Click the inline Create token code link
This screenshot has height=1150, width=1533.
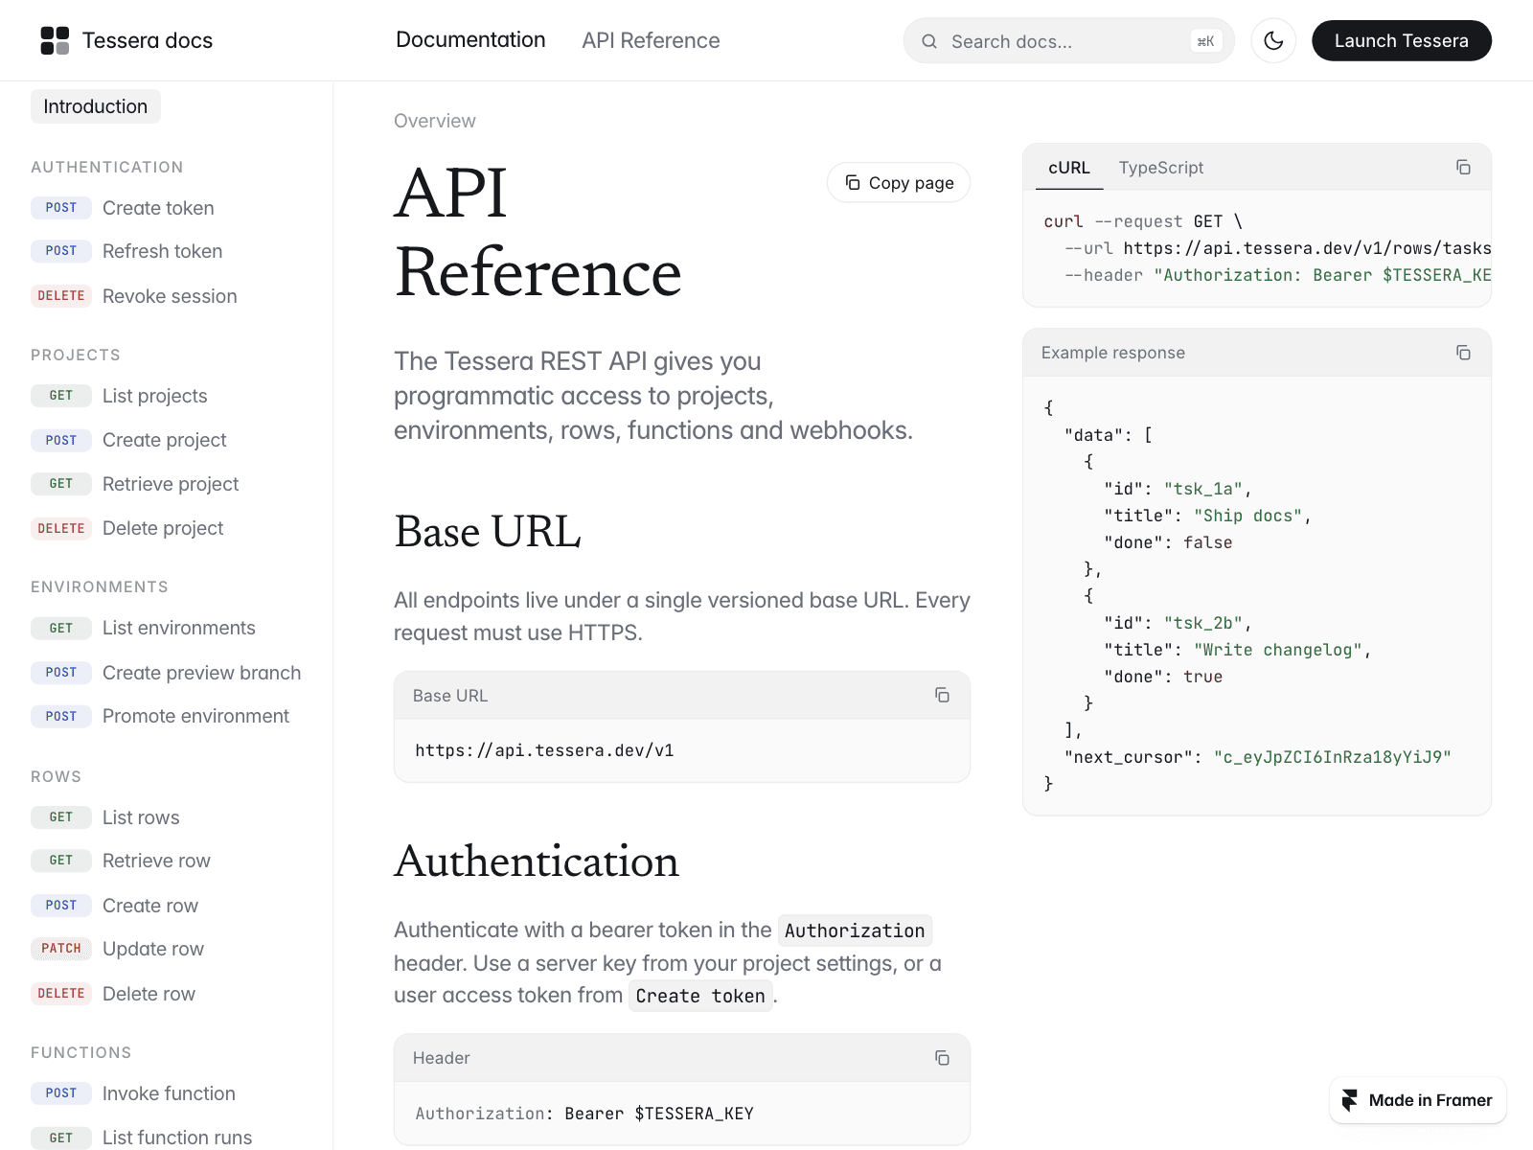pyautogui.click(x=700, y=996)
